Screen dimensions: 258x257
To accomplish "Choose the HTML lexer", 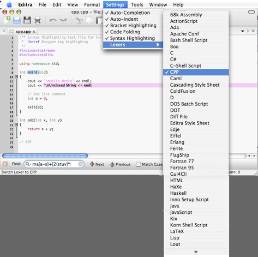I will pyautogui.click(x=196, y=181).
